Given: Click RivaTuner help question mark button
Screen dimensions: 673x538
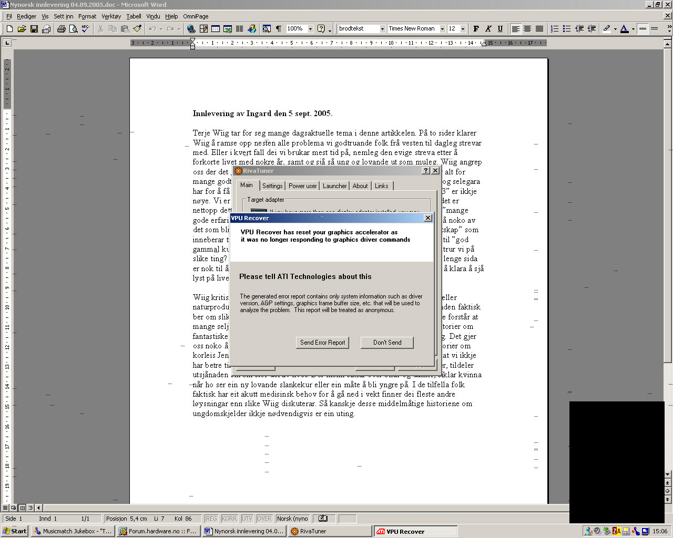Looking at the screenshot, I should [x=426, y=171].
